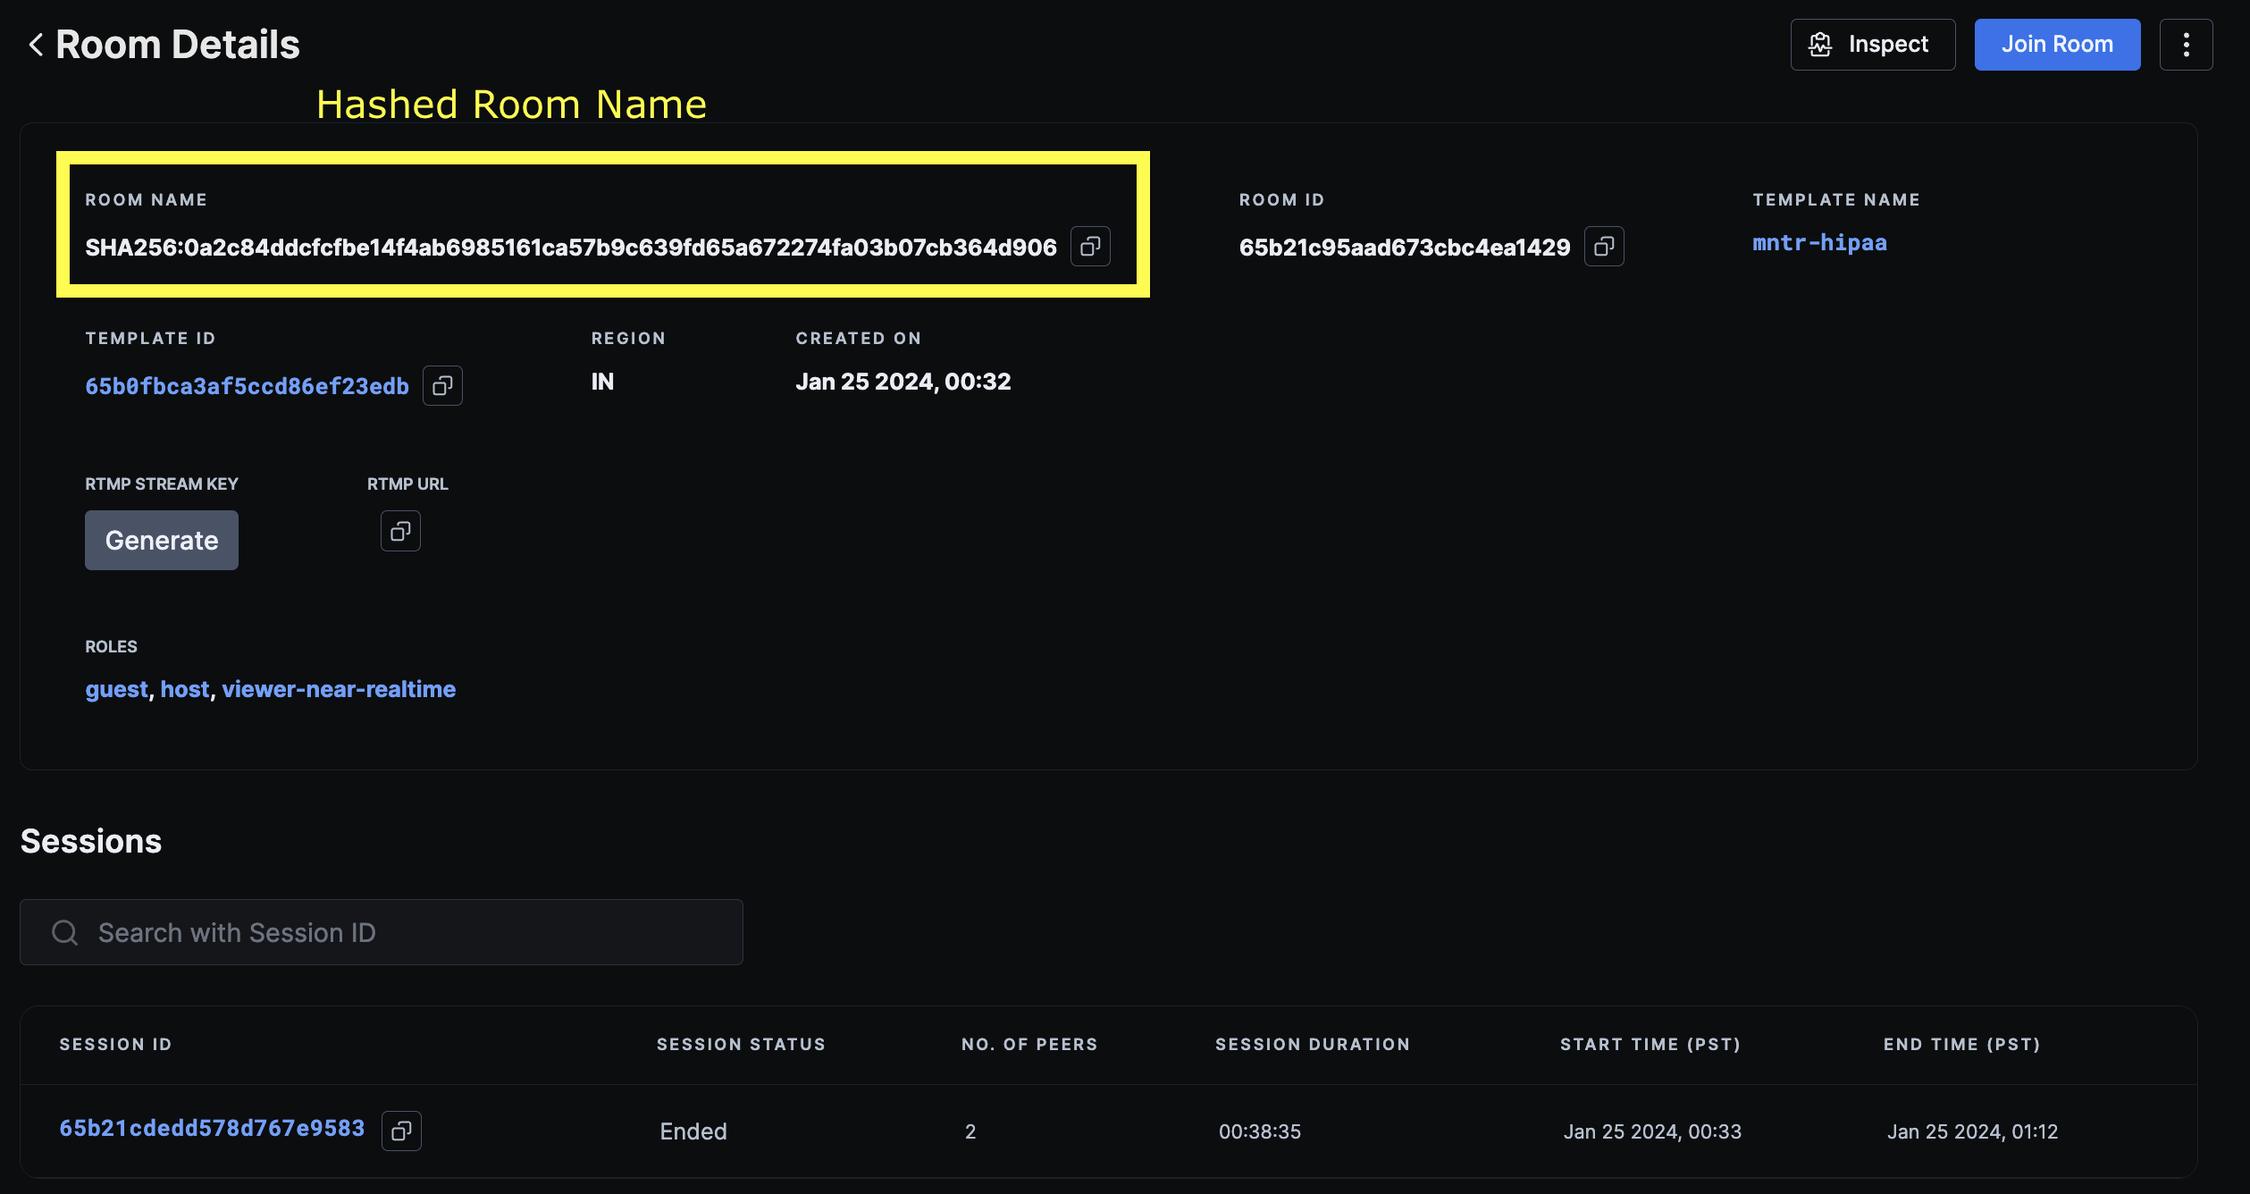Screen dimensions: 2250x1194
Task: Generate an RTMP stream key
Action: pos(162,541)
